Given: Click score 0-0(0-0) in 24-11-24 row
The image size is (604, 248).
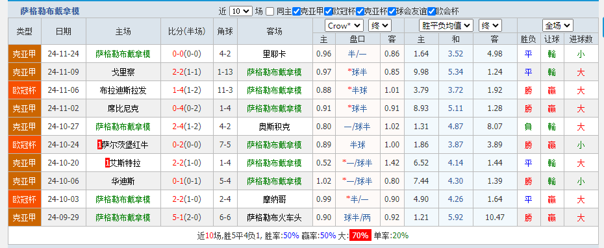Looking at the screenshot, I should [x=187, y=54].
